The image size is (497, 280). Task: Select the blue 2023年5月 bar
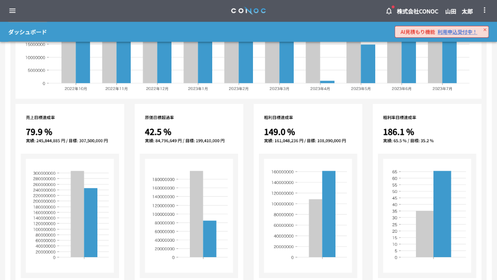tap(368, 64)
